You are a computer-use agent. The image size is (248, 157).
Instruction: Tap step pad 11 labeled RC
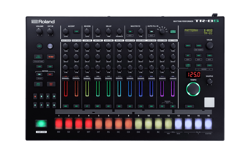pyautogui.click(x=158, y=123)
